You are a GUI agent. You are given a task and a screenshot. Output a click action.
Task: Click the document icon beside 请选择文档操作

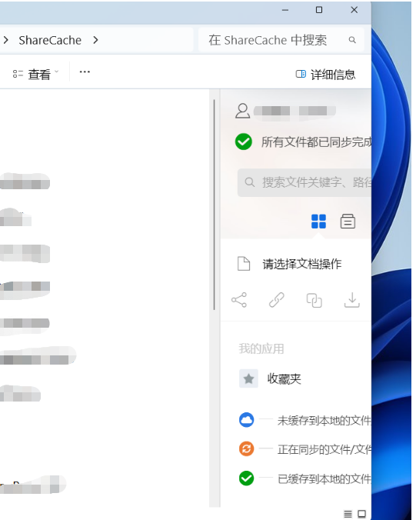click(244, 264)
